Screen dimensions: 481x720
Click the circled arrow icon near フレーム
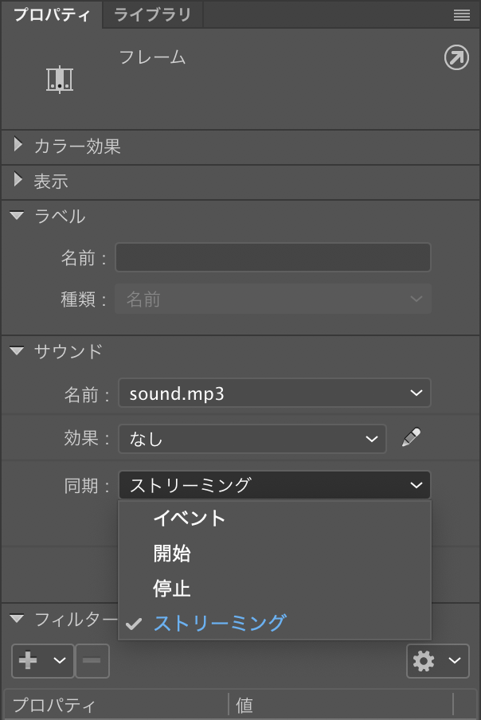click(x=456, y=57)
